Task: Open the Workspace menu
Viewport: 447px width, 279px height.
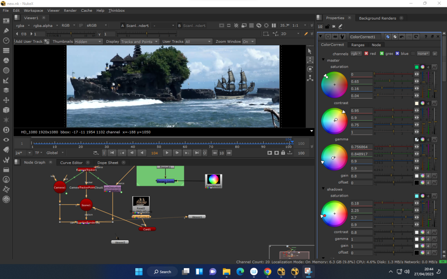Action: (33, 10)
